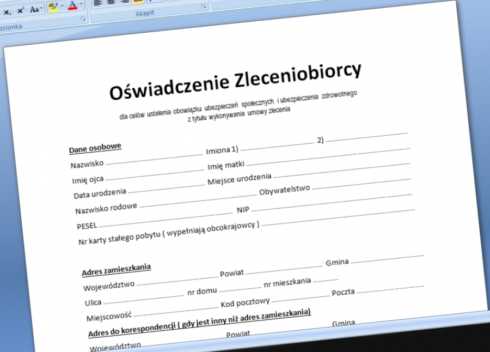Click the Dane osobowe heading
The height and width of the screenshot is (352, 490).
tap(95, 148)
